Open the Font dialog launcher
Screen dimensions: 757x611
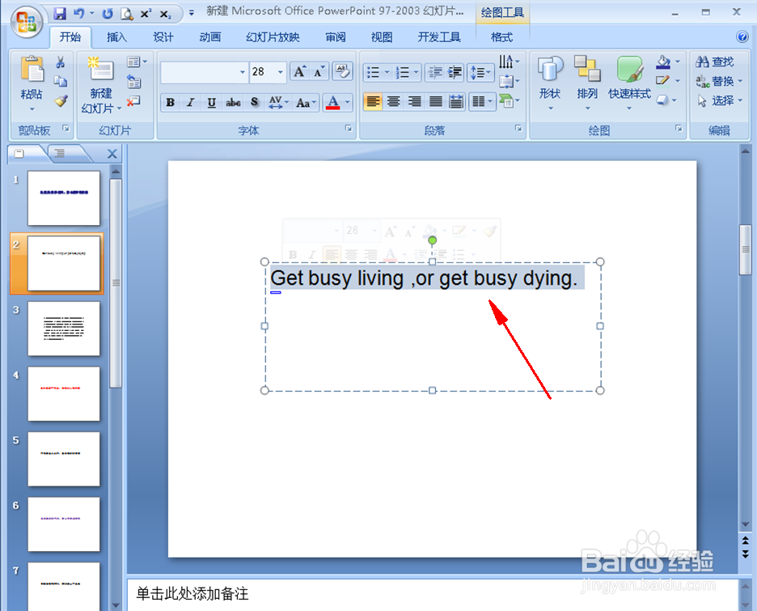(x=348, y=129)
